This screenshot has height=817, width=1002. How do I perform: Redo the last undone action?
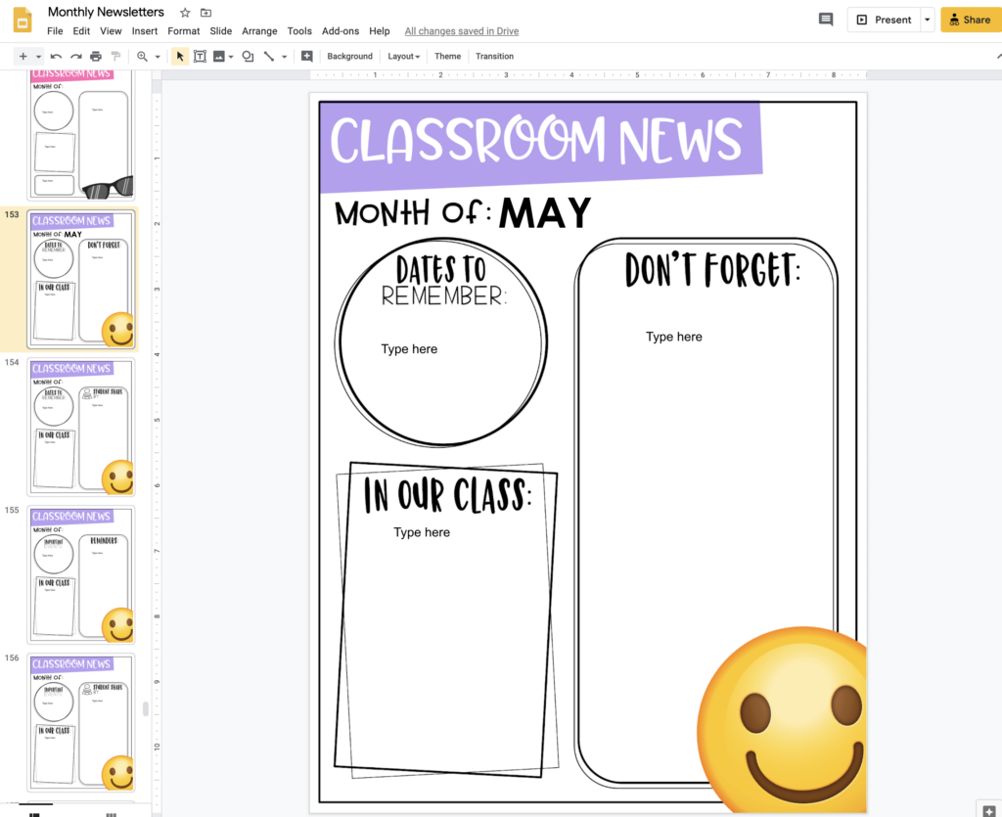coord(76,56)
